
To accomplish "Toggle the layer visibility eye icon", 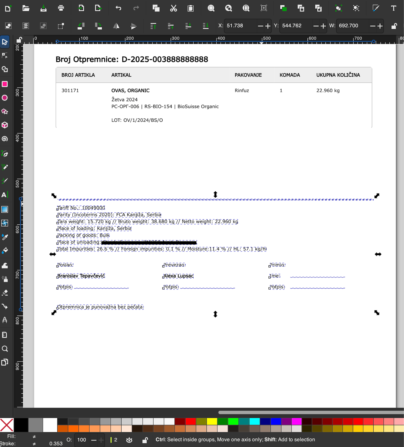I will point(129,440).
